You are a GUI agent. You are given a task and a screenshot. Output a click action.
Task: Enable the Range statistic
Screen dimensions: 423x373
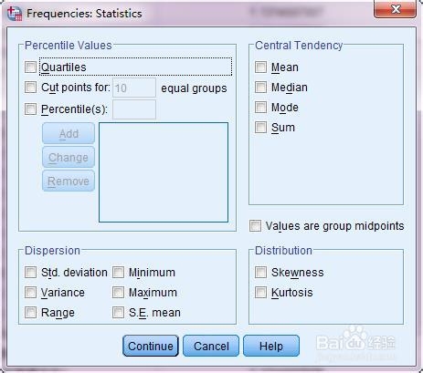(30, 313)
